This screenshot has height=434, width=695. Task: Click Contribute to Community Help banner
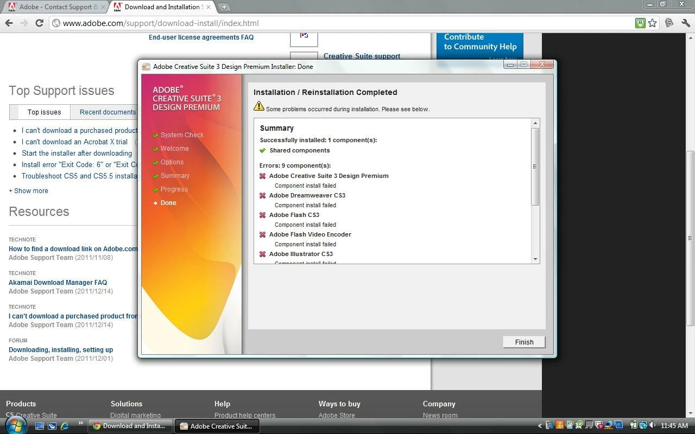pyautogui.click(x=480, y=46)
